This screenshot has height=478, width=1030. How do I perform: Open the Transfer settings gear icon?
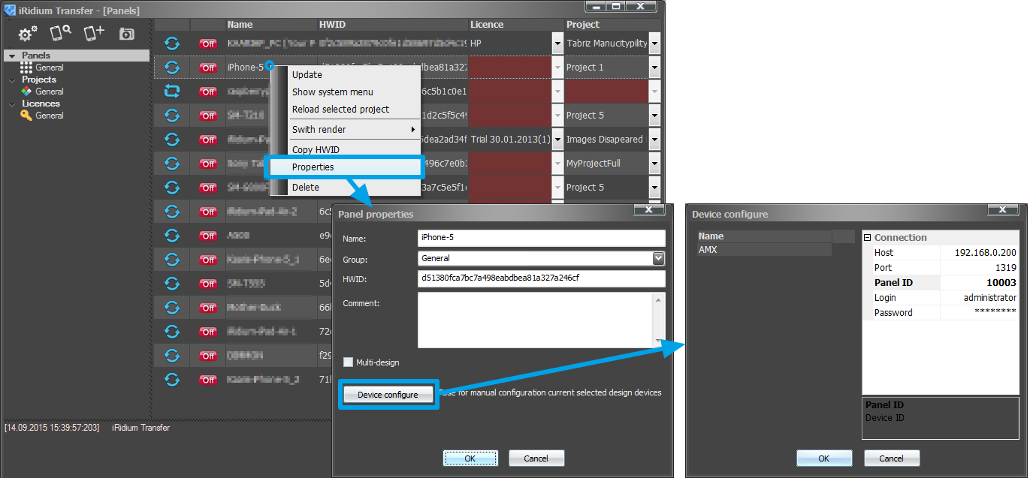(26, 33)
